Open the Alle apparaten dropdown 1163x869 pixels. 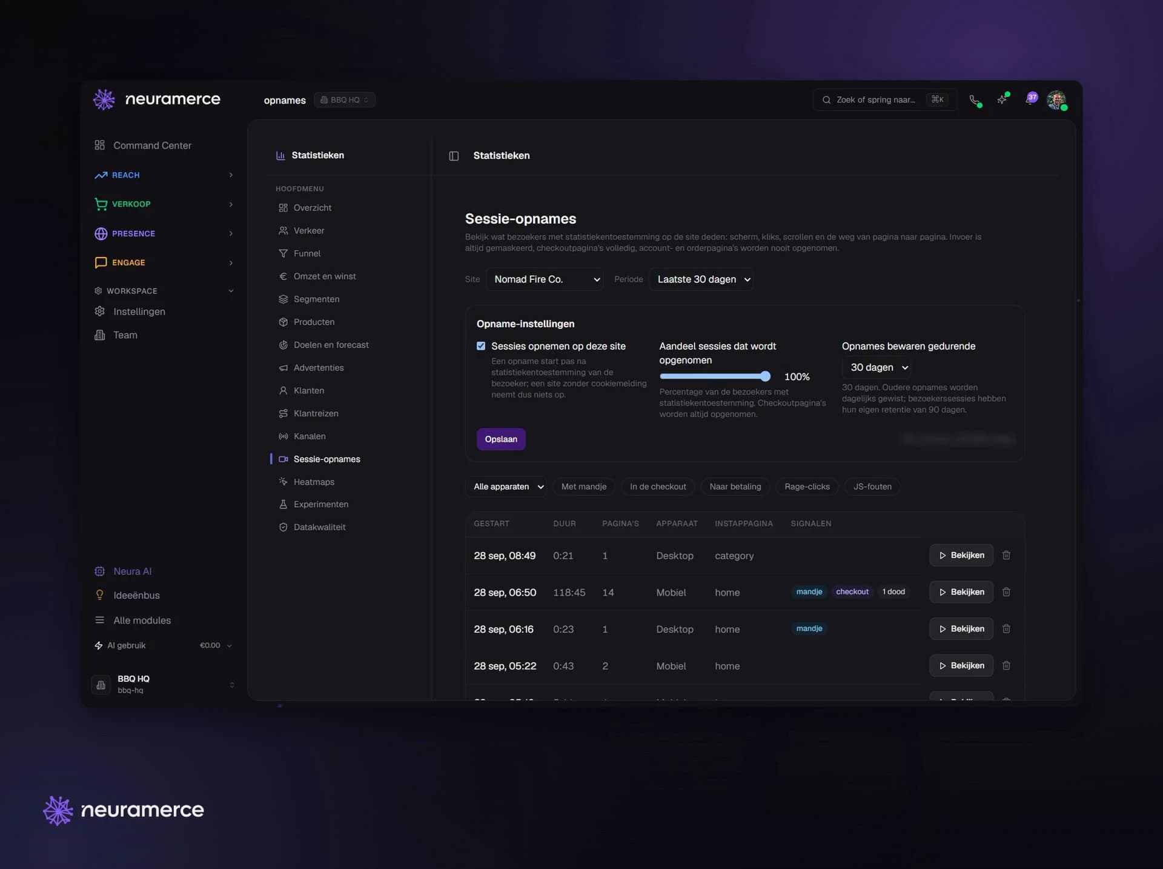(x=506, y=487)
